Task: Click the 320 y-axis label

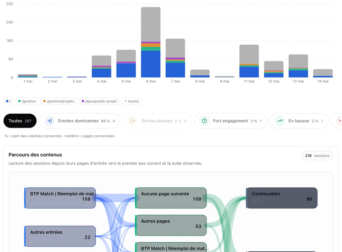Action: tap(10, 4)
